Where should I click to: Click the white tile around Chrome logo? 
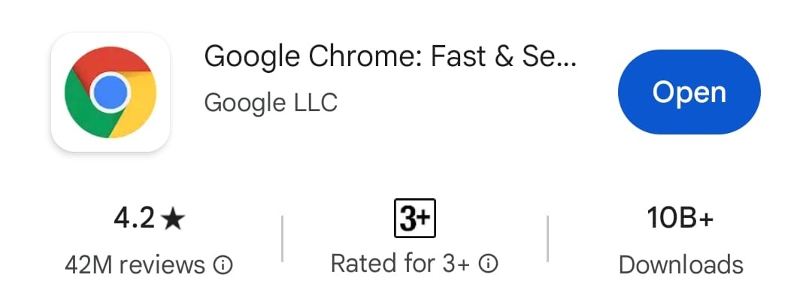111,92
